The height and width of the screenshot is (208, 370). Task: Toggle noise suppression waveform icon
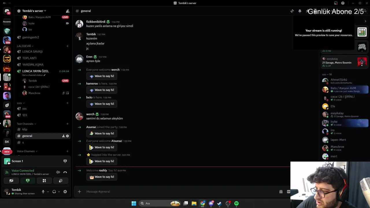click(x=58, y=172)
